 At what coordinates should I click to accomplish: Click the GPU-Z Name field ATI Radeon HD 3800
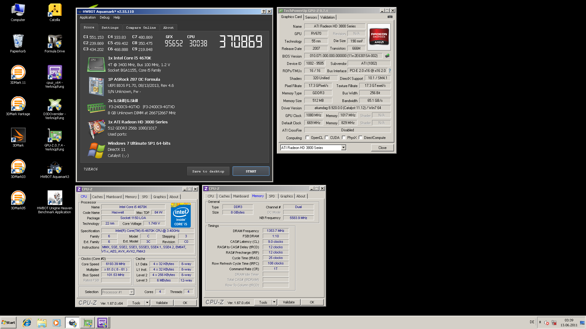335,26
